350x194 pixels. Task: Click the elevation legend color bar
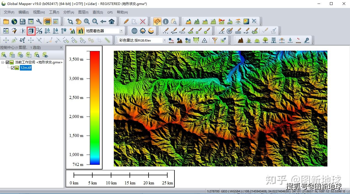click(x=95, y=107)
